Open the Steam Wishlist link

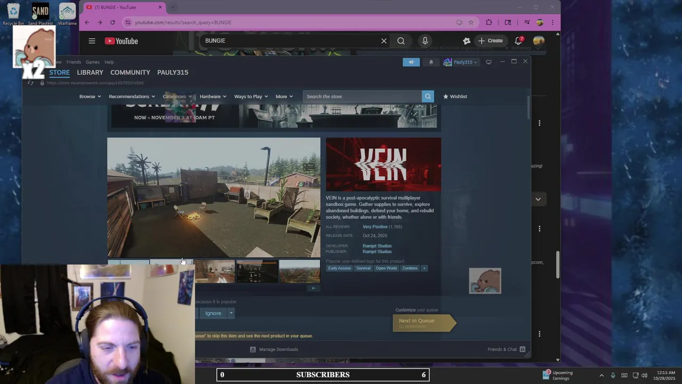[x=455, y=97]
